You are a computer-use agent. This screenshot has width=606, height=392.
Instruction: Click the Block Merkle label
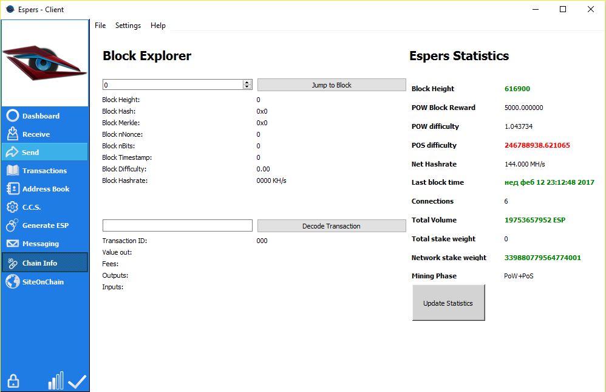pyautogui.click(x=121, y=123)
